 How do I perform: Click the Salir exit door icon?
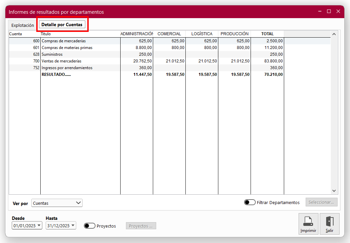point(330,224)
